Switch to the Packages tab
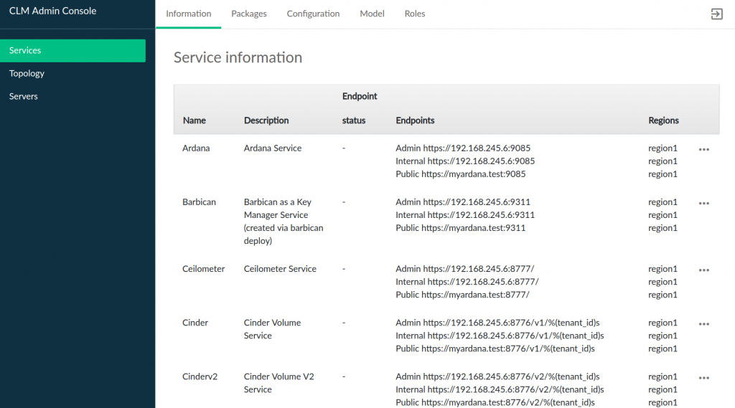 pyautogui.click(x=249, y=14)
